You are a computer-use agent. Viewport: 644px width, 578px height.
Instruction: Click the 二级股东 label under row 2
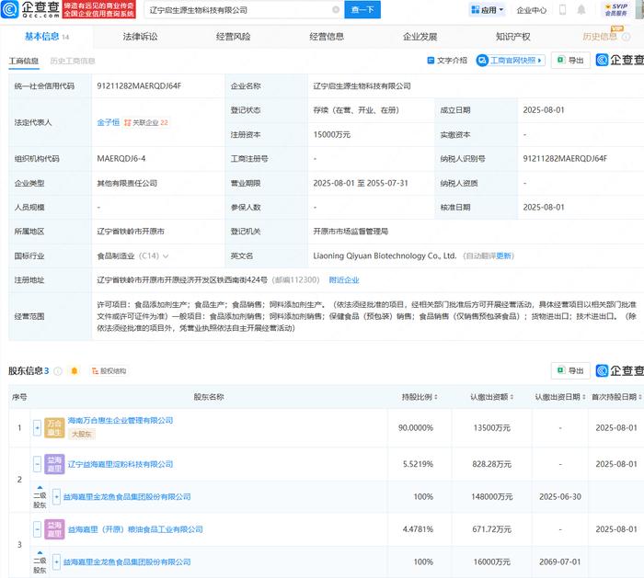click(40, 500)
